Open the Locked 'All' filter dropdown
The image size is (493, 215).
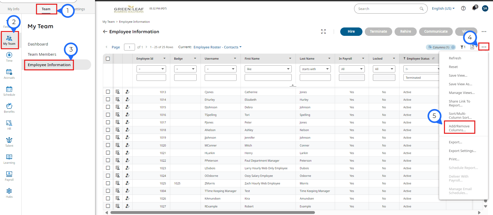[x=384, y=69]
